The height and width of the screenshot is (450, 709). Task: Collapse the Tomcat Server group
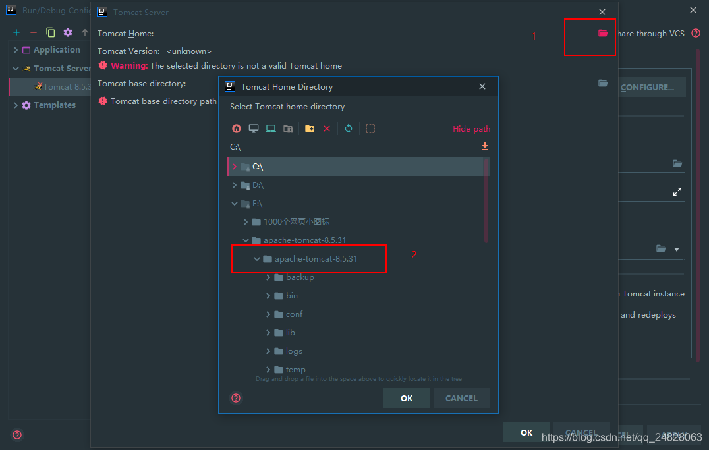pos(16,69)
